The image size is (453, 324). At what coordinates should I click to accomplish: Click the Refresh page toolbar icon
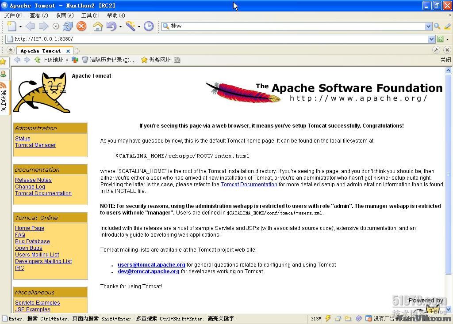(68, 26)
